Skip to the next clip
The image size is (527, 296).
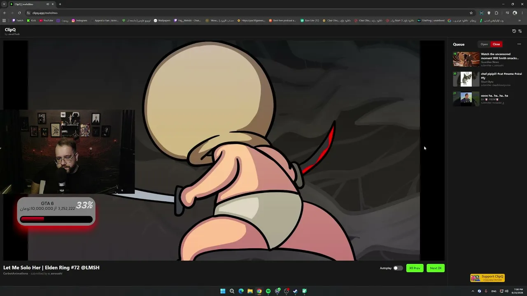436,268
